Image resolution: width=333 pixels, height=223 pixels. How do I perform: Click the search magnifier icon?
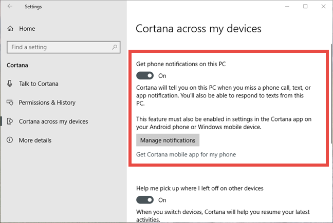click(x=115, y=47)
